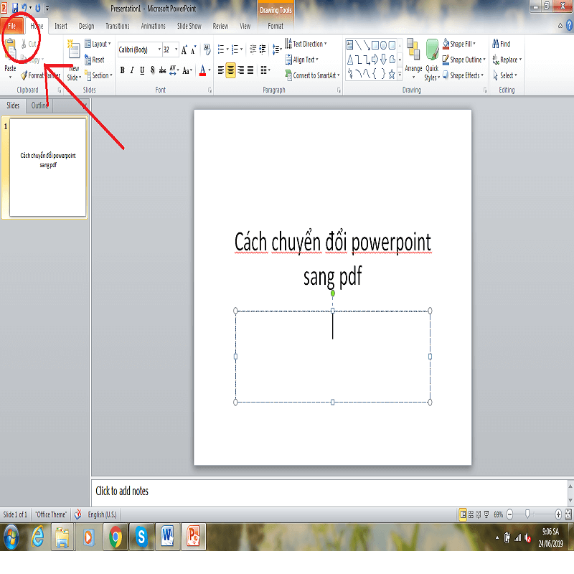Toggle center text alignment
Screen dimensions: 574x574
(x=230, y=70)
